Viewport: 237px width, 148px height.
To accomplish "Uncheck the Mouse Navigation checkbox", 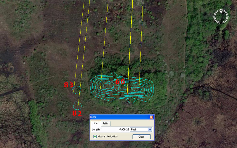I will tap(95, 136).
